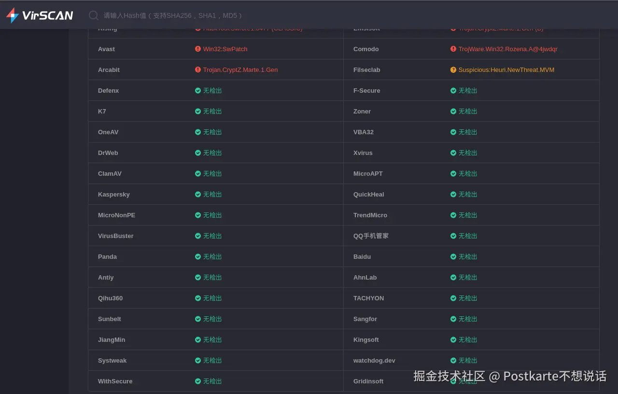
Task: Click the Sunbelt engine name
Action: 110,319
